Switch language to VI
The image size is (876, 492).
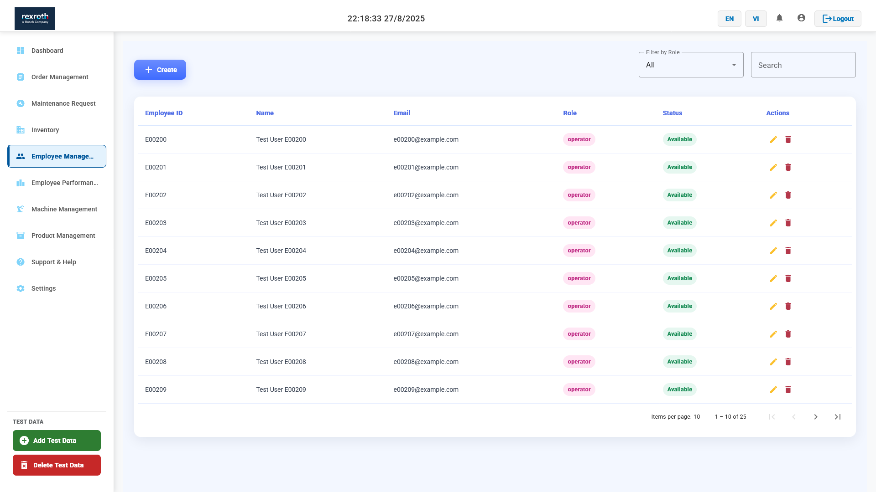point(756,19)
